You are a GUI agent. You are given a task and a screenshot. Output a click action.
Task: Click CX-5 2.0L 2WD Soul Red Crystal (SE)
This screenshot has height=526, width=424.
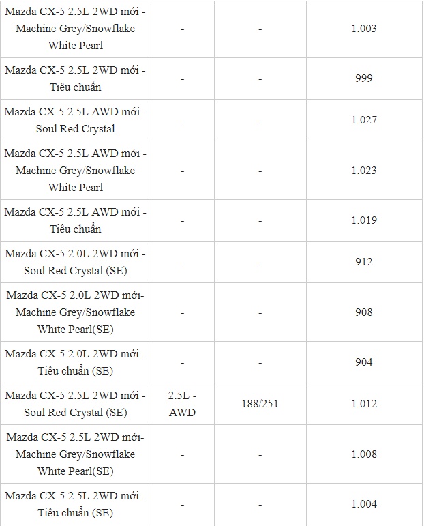(x=75, y=262)
